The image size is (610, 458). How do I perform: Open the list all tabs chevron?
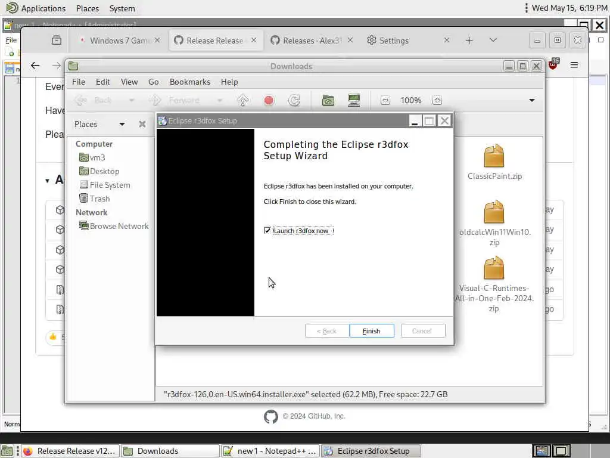click(493, 40)
